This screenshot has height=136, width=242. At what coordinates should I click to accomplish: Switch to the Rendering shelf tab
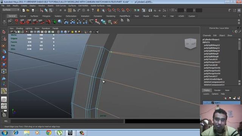pos(111,16)
